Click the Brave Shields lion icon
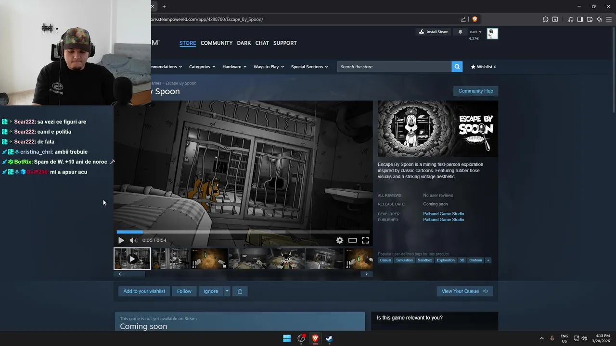The height and width of the screenshot is (346, 616). (475, 19)
